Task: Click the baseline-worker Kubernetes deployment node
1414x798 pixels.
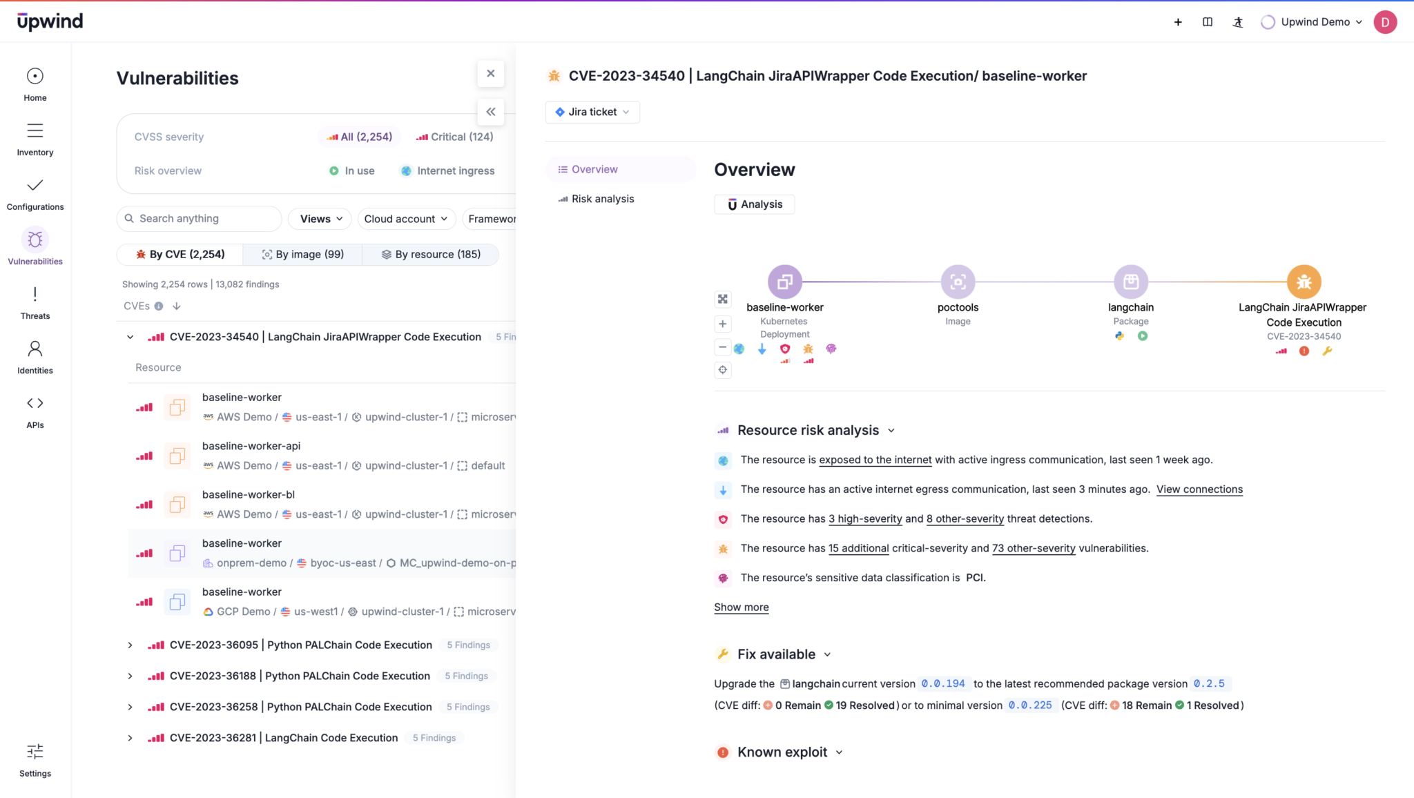Action: coord(785,282)
